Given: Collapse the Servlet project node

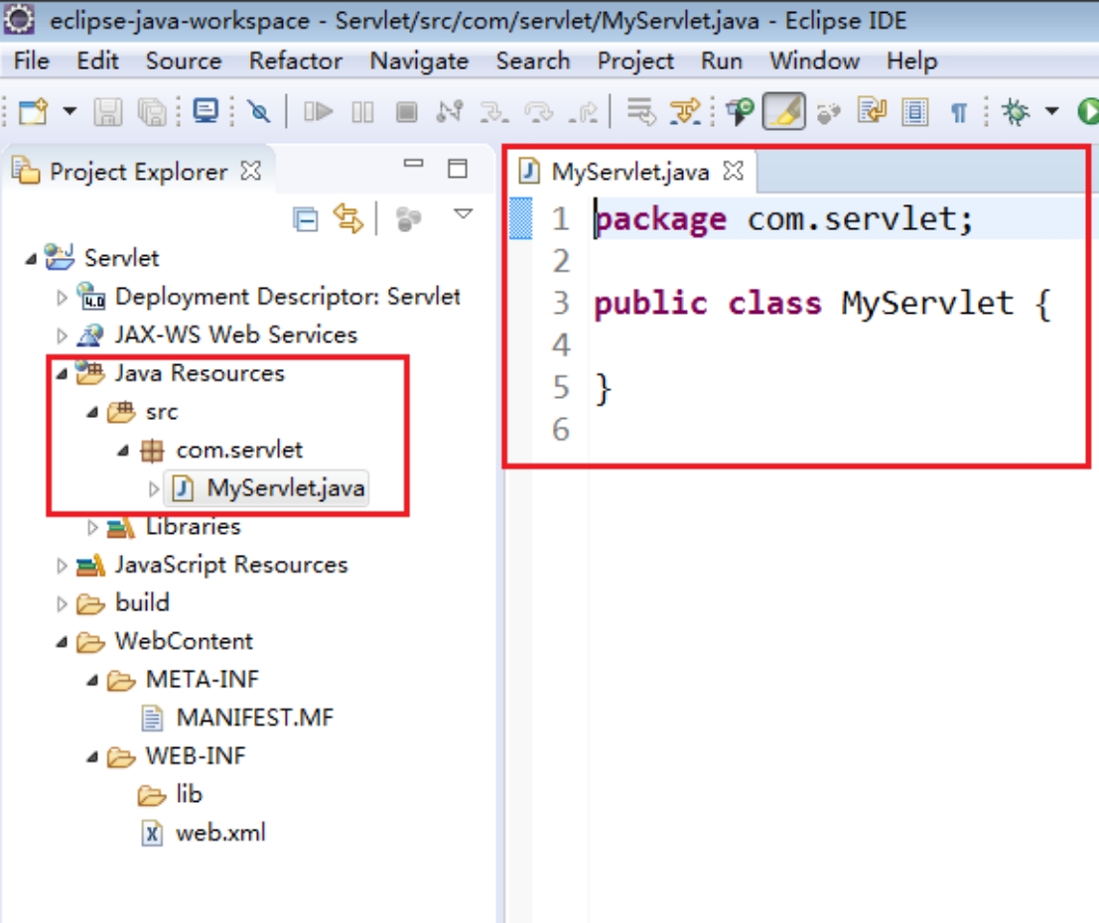Looking at the screenshot, I should click(x=30, y=259).
